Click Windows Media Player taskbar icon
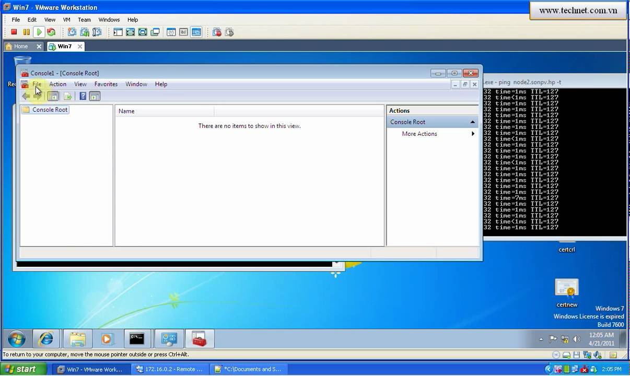Viewport: 630px width, 376px height. [x=107, y=339]
